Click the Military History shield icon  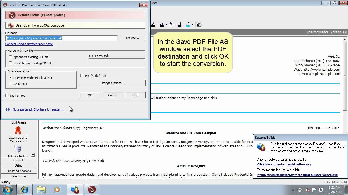click(x=18, y=149)
